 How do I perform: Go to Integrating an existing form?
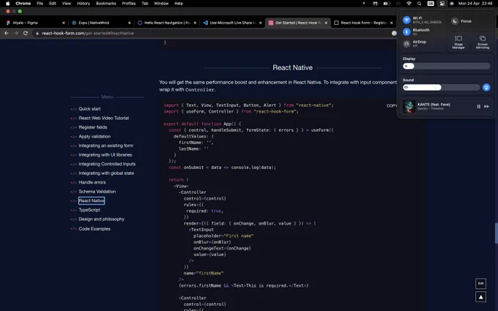click(x=105, y=146)
